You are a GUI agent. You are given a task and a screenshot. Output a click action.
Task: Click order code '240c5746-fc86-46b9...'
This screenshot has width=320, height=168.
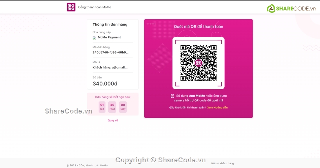[x=110, y=53]
